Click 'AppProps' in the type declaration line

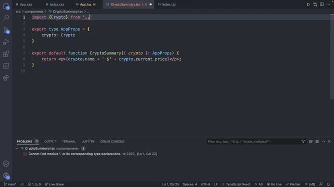click(70, 29)
